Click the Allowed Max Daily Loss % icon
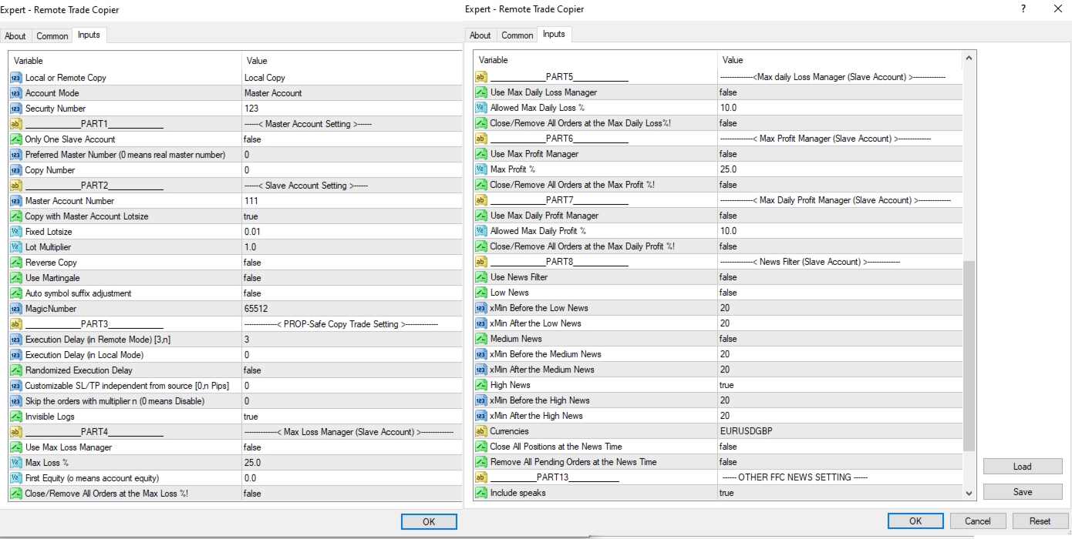Image resolution: width=1072 pixels, height=539 pixels. pos(481,108)
